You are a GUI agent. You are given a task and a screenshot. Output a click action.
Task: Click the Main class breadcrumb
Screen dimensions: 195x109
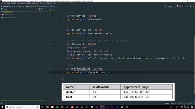53,6
